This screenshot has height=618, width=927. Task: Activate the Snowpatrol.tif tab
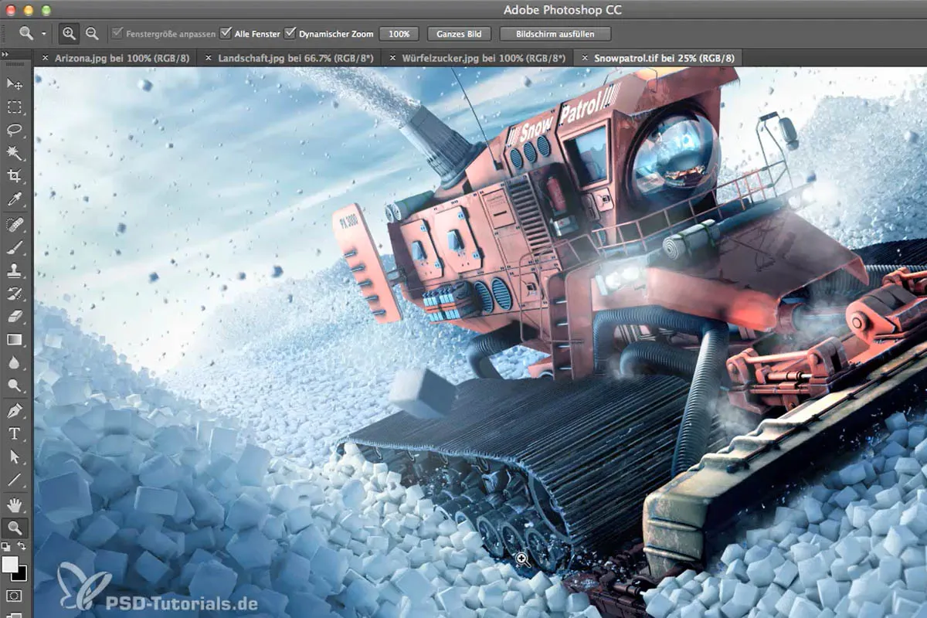click(664, 58)
